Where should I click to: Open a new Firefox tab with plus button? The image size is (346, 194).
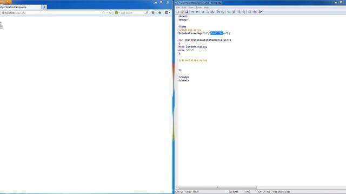44,7
